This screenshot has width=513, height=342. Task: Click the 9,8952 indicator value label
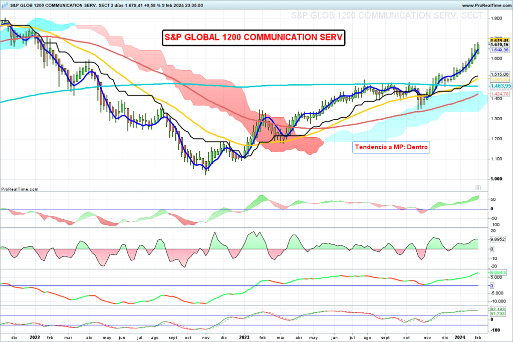tap(497, 239)
